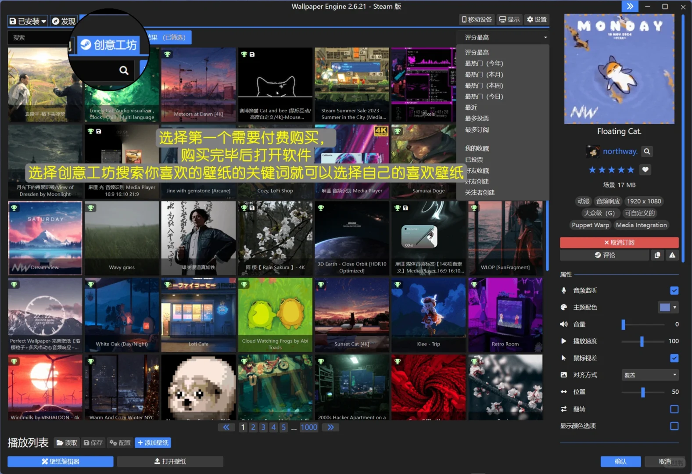Enable the 翻转 checkbox
Screen dimensions: 692x474
[x=674, y=409]
